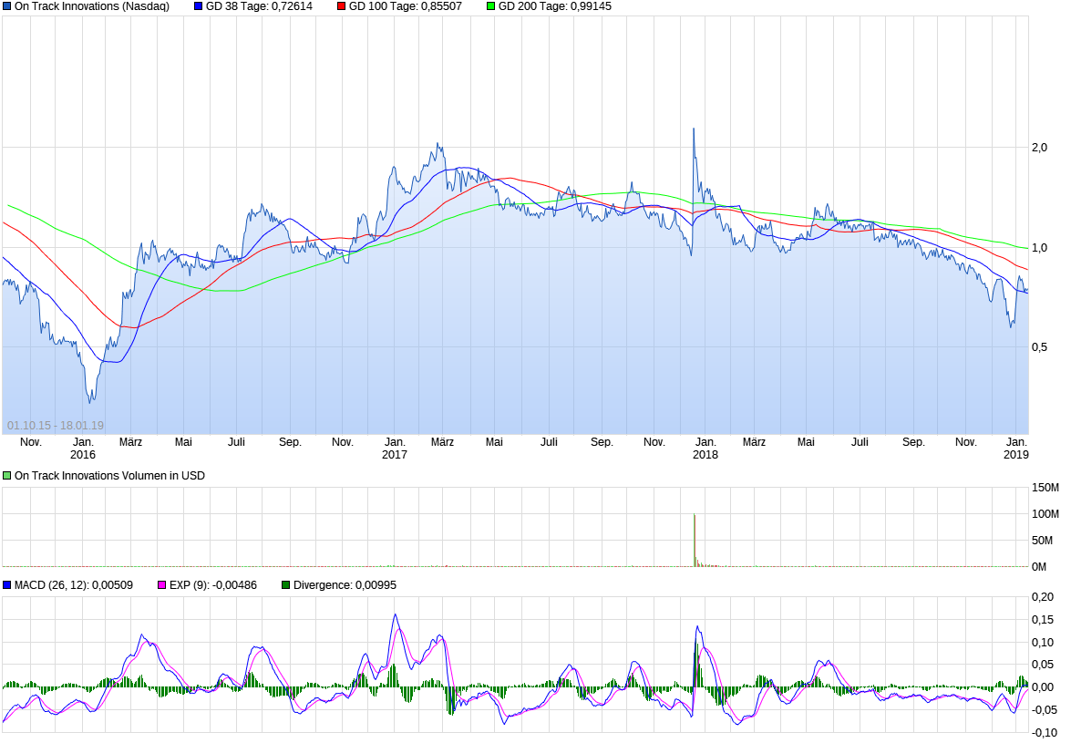Click the price spike peak near Jan. 2018
Viewport: 1071px width, 743px height.
click(x=694, y=129)
